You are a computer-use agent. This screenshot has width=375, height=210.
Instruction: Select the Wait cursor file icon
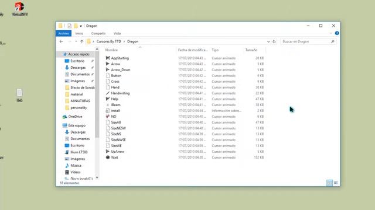(108, 157)
